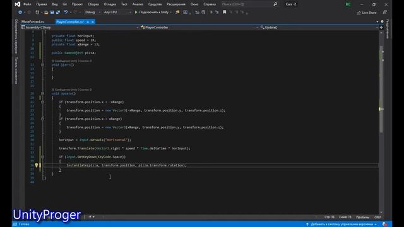This screenshot has width=404, height=227.
Task: Click the Undo arrow icon
Action: (66, 12)
